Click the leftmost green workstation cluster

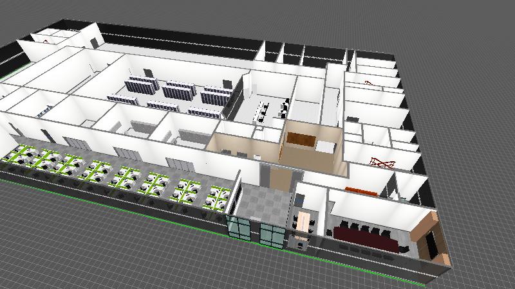pyautogui.click(x=17, y=155)
